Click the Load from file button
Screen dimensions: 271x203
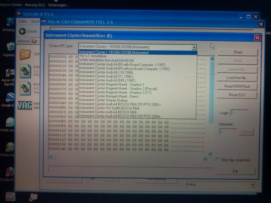pos(237,78)
